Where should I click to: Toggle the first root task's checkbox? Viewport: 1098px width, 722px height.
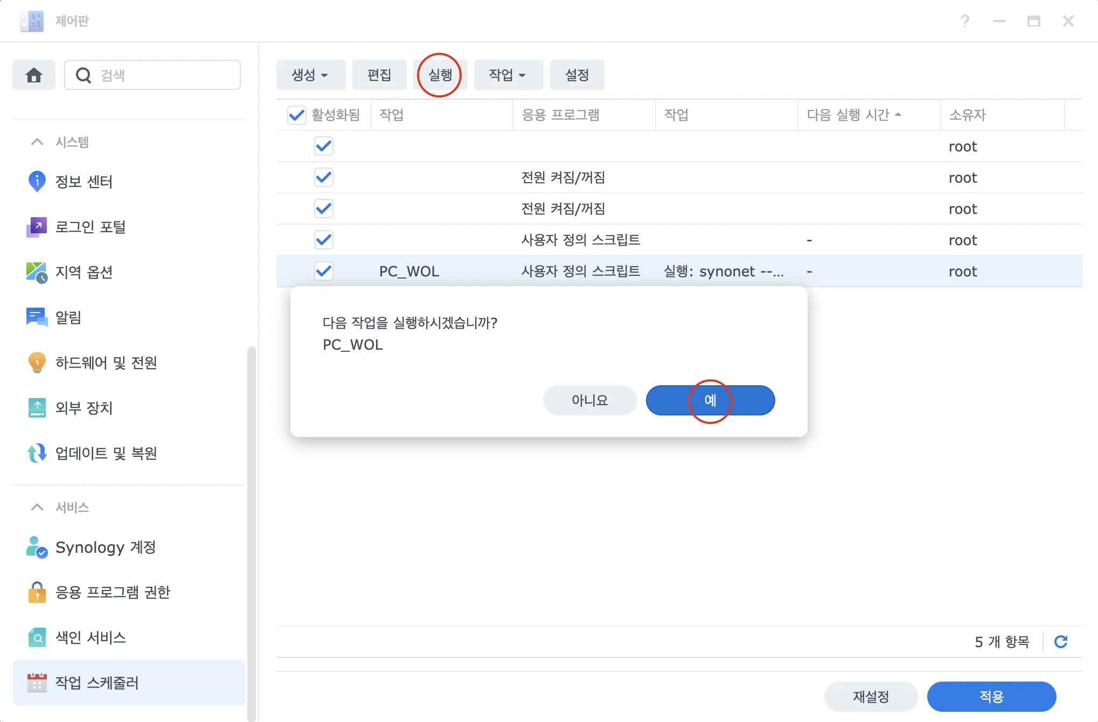pyautogui.click(x=324, y=146)
